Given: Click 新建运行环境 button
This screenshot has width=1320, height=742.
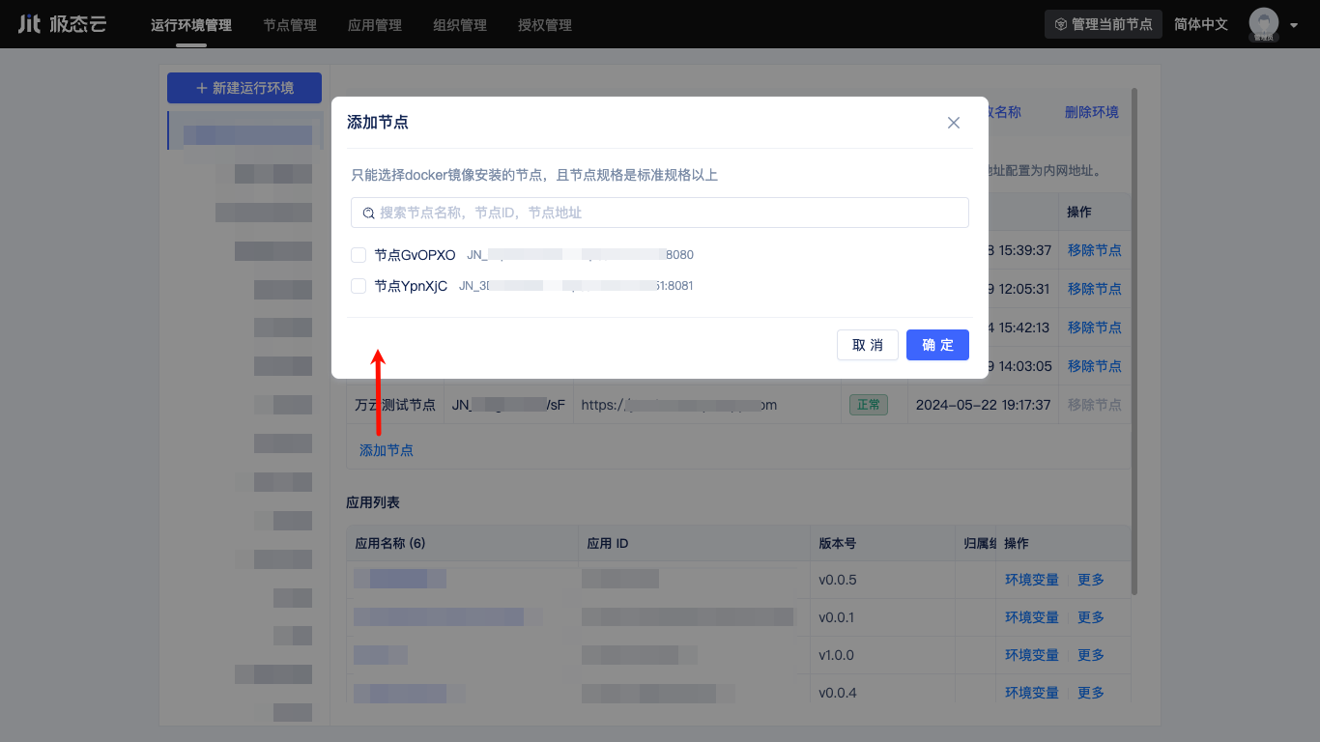Looking at the screenshot, I should click(x=244, y=88).
